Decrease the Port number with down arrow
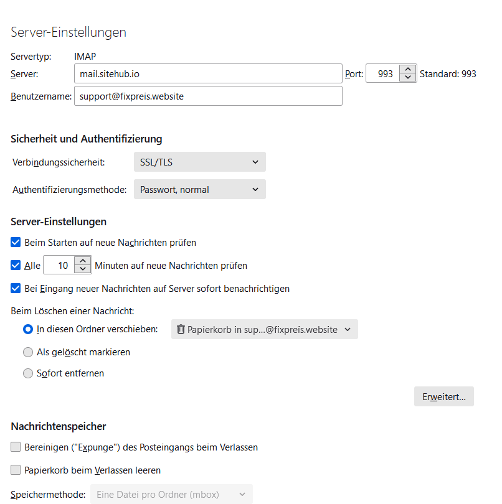The height and width of the screenshot is (504, 502). coord(408,78)
